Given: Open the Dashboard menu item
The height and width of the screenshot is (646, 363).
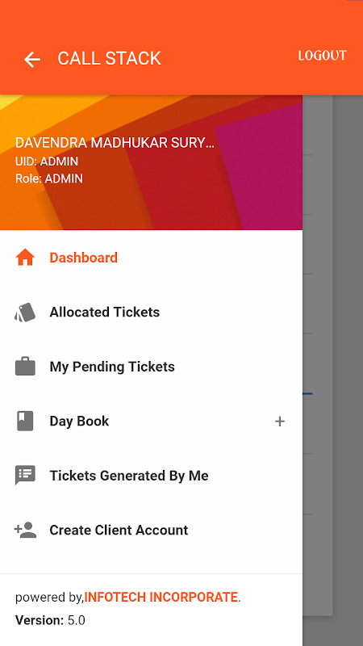Looking at the screenshot, I should click(x=151, y=258).
